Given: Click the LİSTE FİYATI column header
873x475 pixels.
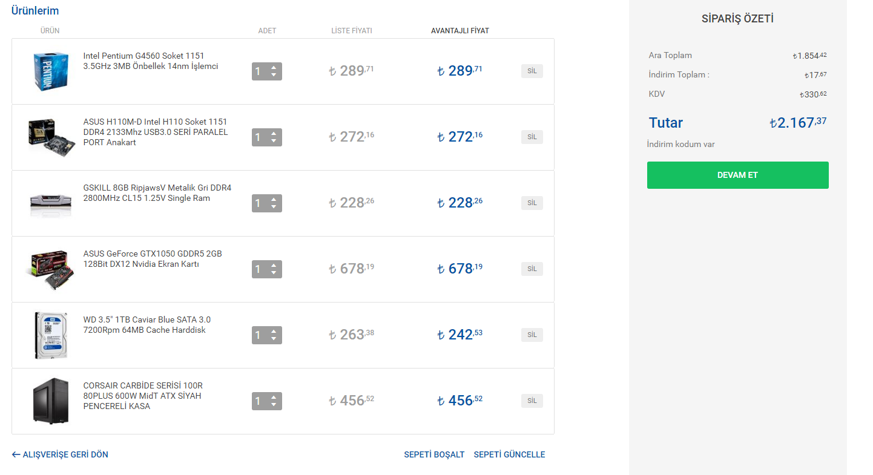Looking at the screenshot, I should tap(352, 31).
